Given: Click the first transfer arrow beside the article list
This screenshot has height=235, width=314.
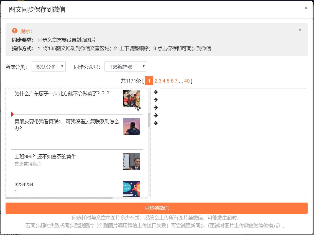Looking at the screenshot, I should [156, 92].
